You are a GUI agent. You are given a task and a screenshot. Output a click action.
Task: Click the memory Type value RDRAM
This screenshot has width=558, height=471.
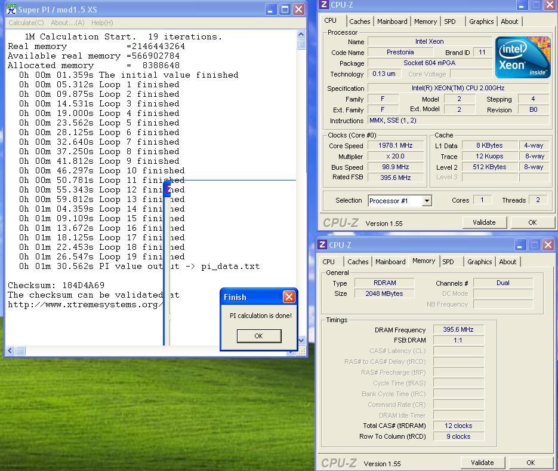[384, 283]
